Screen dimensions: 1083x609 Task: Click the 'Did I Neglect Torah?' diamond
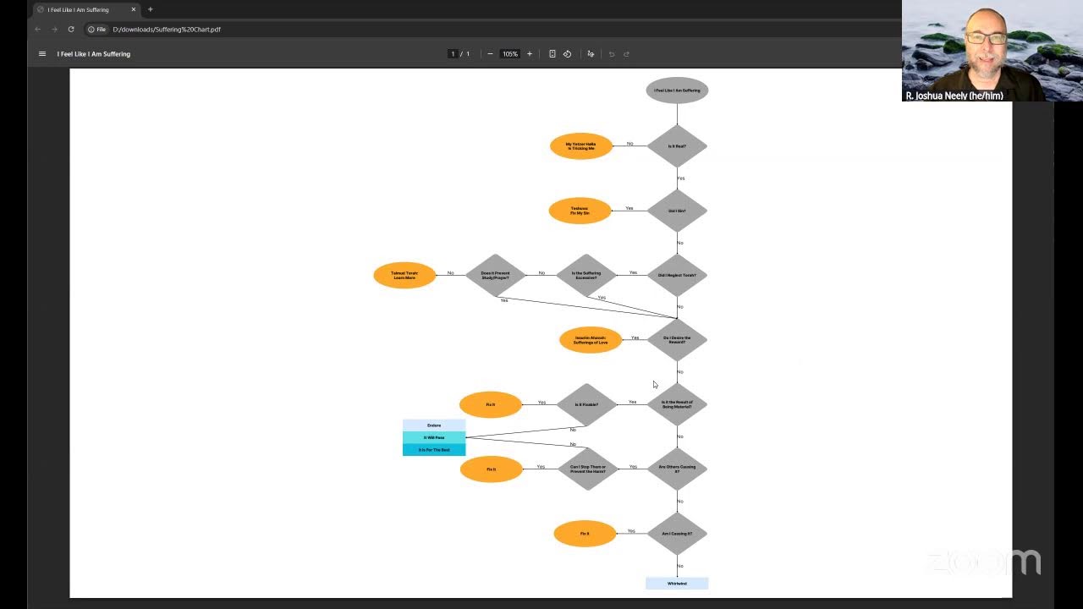click(x=677, y=275)
